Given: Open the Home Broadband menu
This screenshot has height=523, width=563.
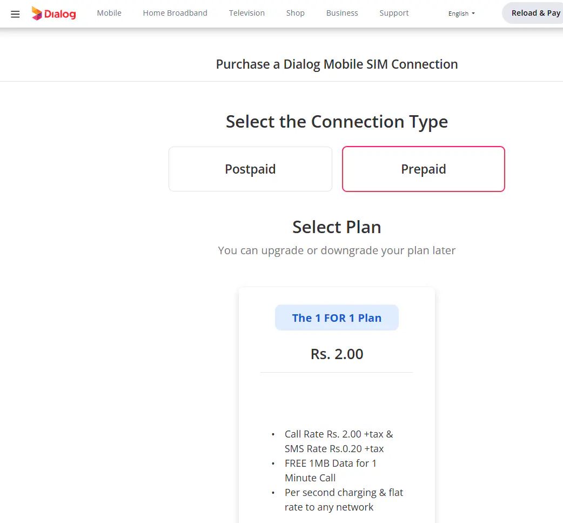Looking at the screenshot, I should click(x=175, y=13).
